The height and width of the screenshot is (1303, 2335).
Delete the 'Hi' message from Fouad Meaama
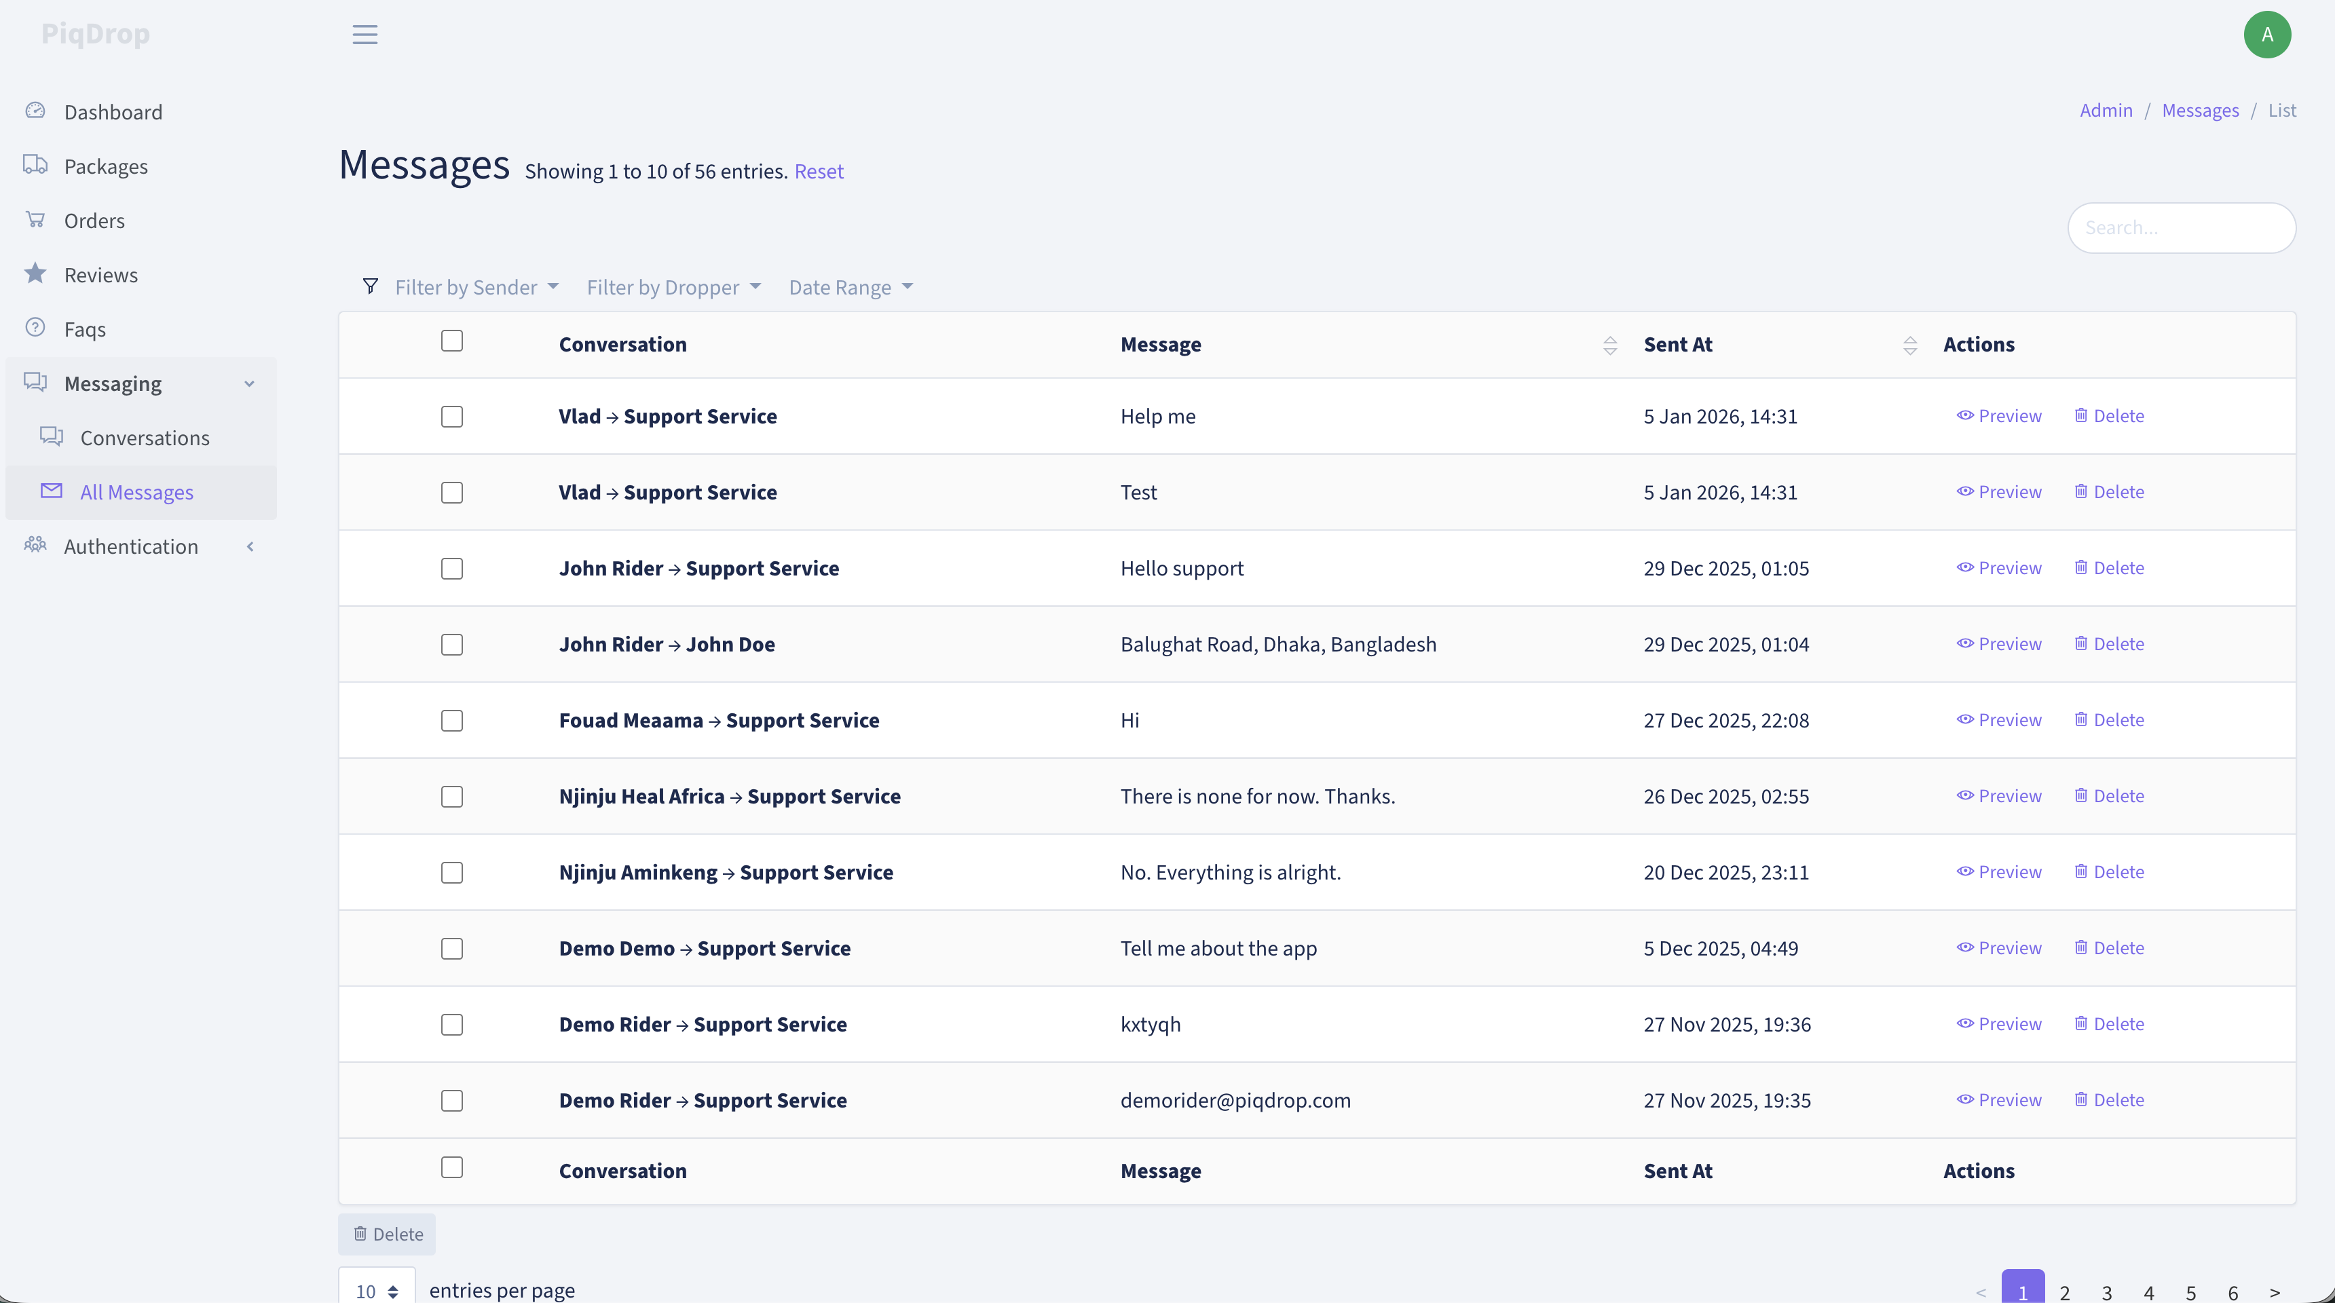tap(2109, 720)
